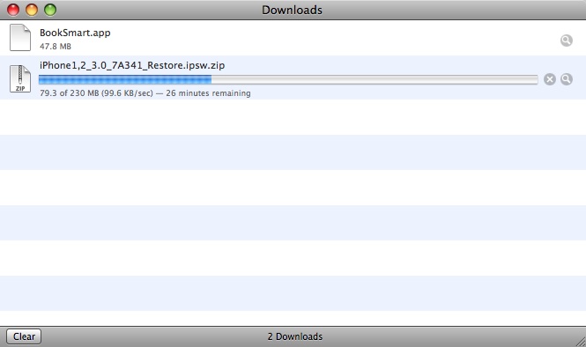This screenshot has height=347, width=586.
Task: Click the BookSmart.app file icon
Action: [x=20, y=38]
